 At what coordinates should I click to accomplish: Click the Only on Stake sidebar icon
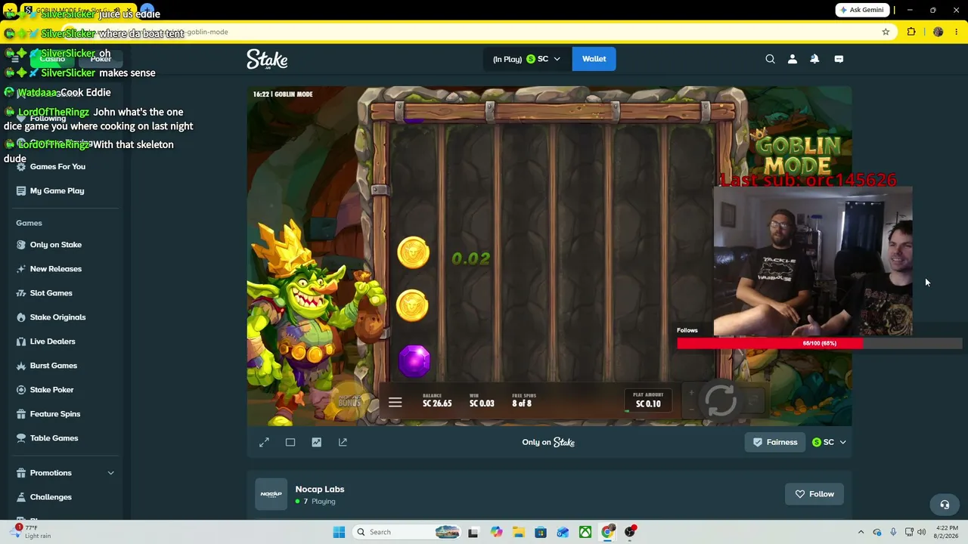coord(21,245)
